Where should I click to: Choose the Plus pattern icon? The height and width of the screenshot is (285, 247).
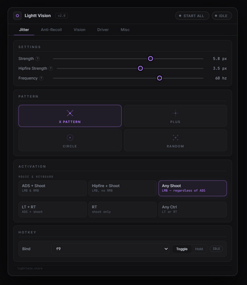pyautogui.click(x=175, y=113)
